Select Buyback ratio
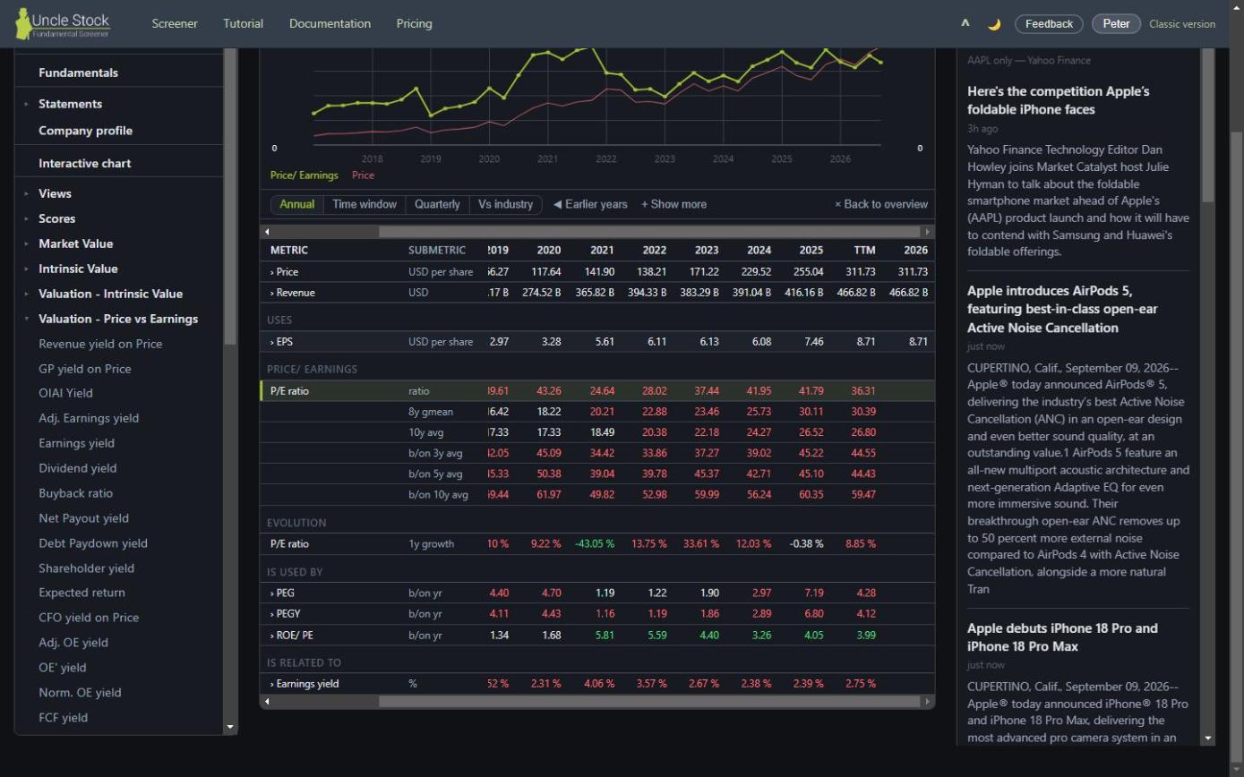Screen dimensions: 1244x777 75,493
